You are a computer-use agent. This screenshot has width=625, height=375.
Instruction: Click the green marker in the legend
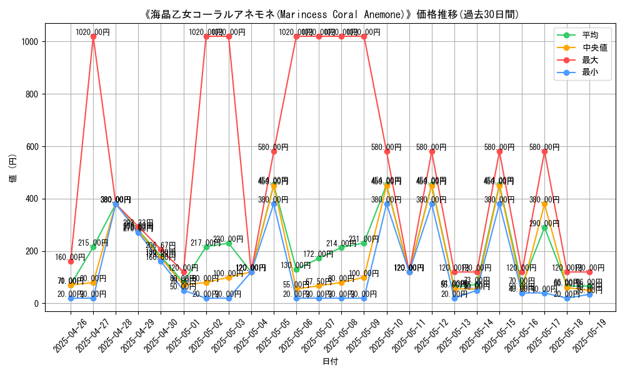pos(566,35)
